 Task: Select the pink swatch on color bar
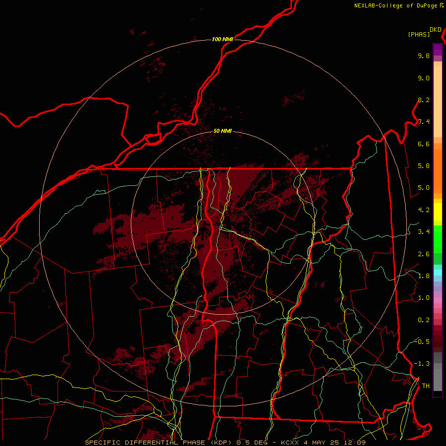[x=438, y=300]
